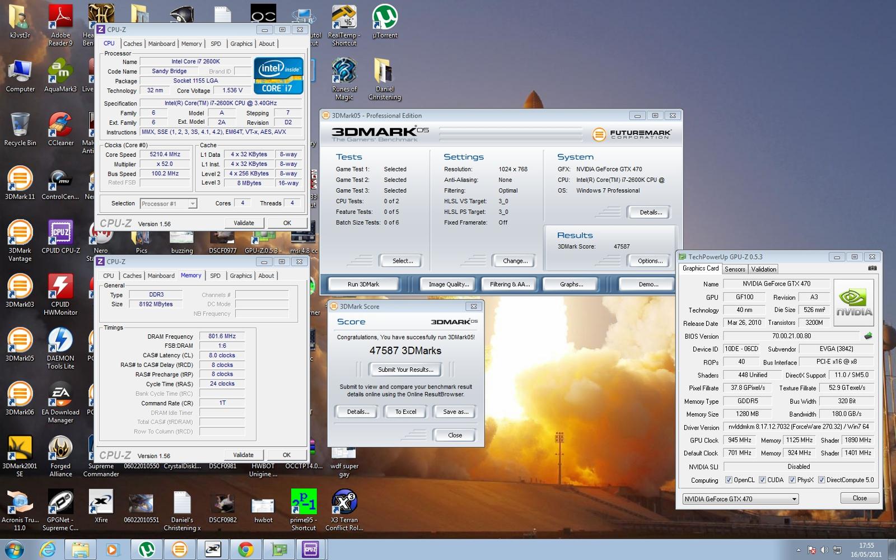Click the Graphs button in 3DMark05
The height and width of the screenshot is (560, 896).
point(571,284)
